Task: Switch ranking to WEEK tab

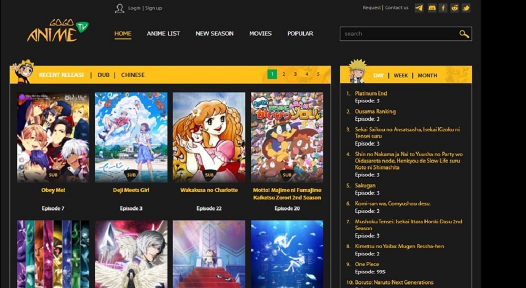Action: pos(400,76)
